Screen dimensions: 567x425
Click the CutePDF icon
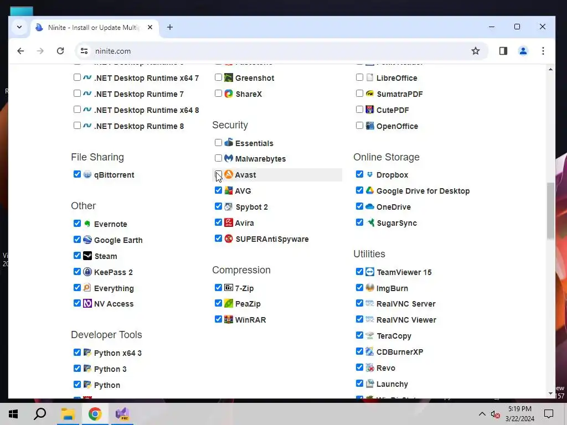pos(369,110)
